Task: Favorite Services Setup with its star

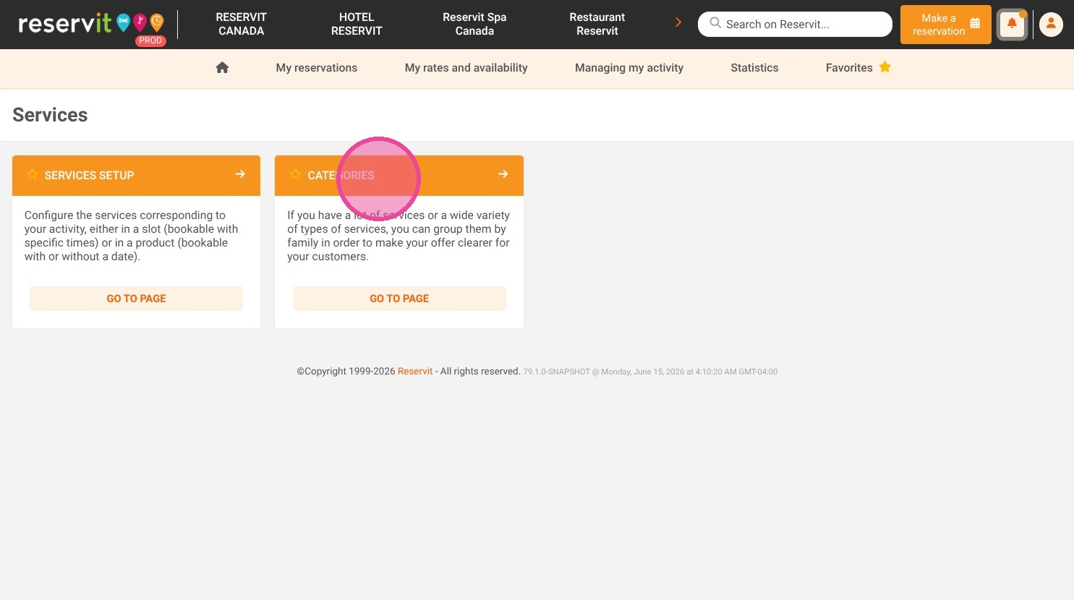Action: [x=33, y=175]
